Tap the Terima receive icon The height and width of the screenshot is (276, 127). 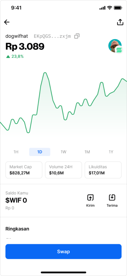(x=112, y=198)
